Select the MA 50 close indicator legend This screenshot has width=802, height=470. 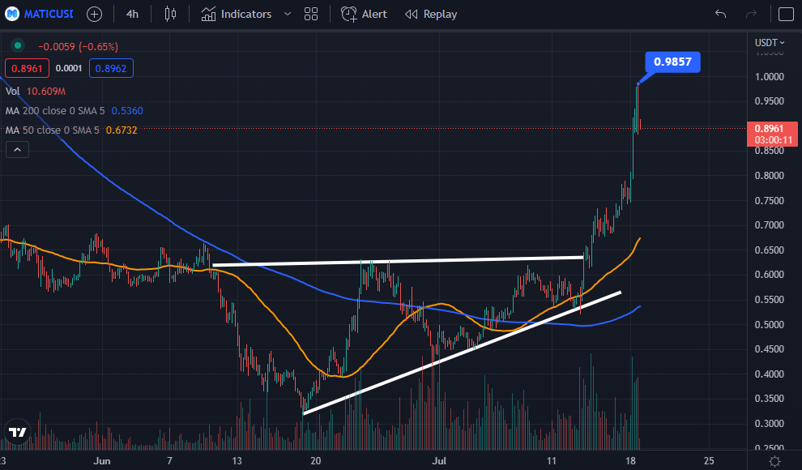pos(52,130)
